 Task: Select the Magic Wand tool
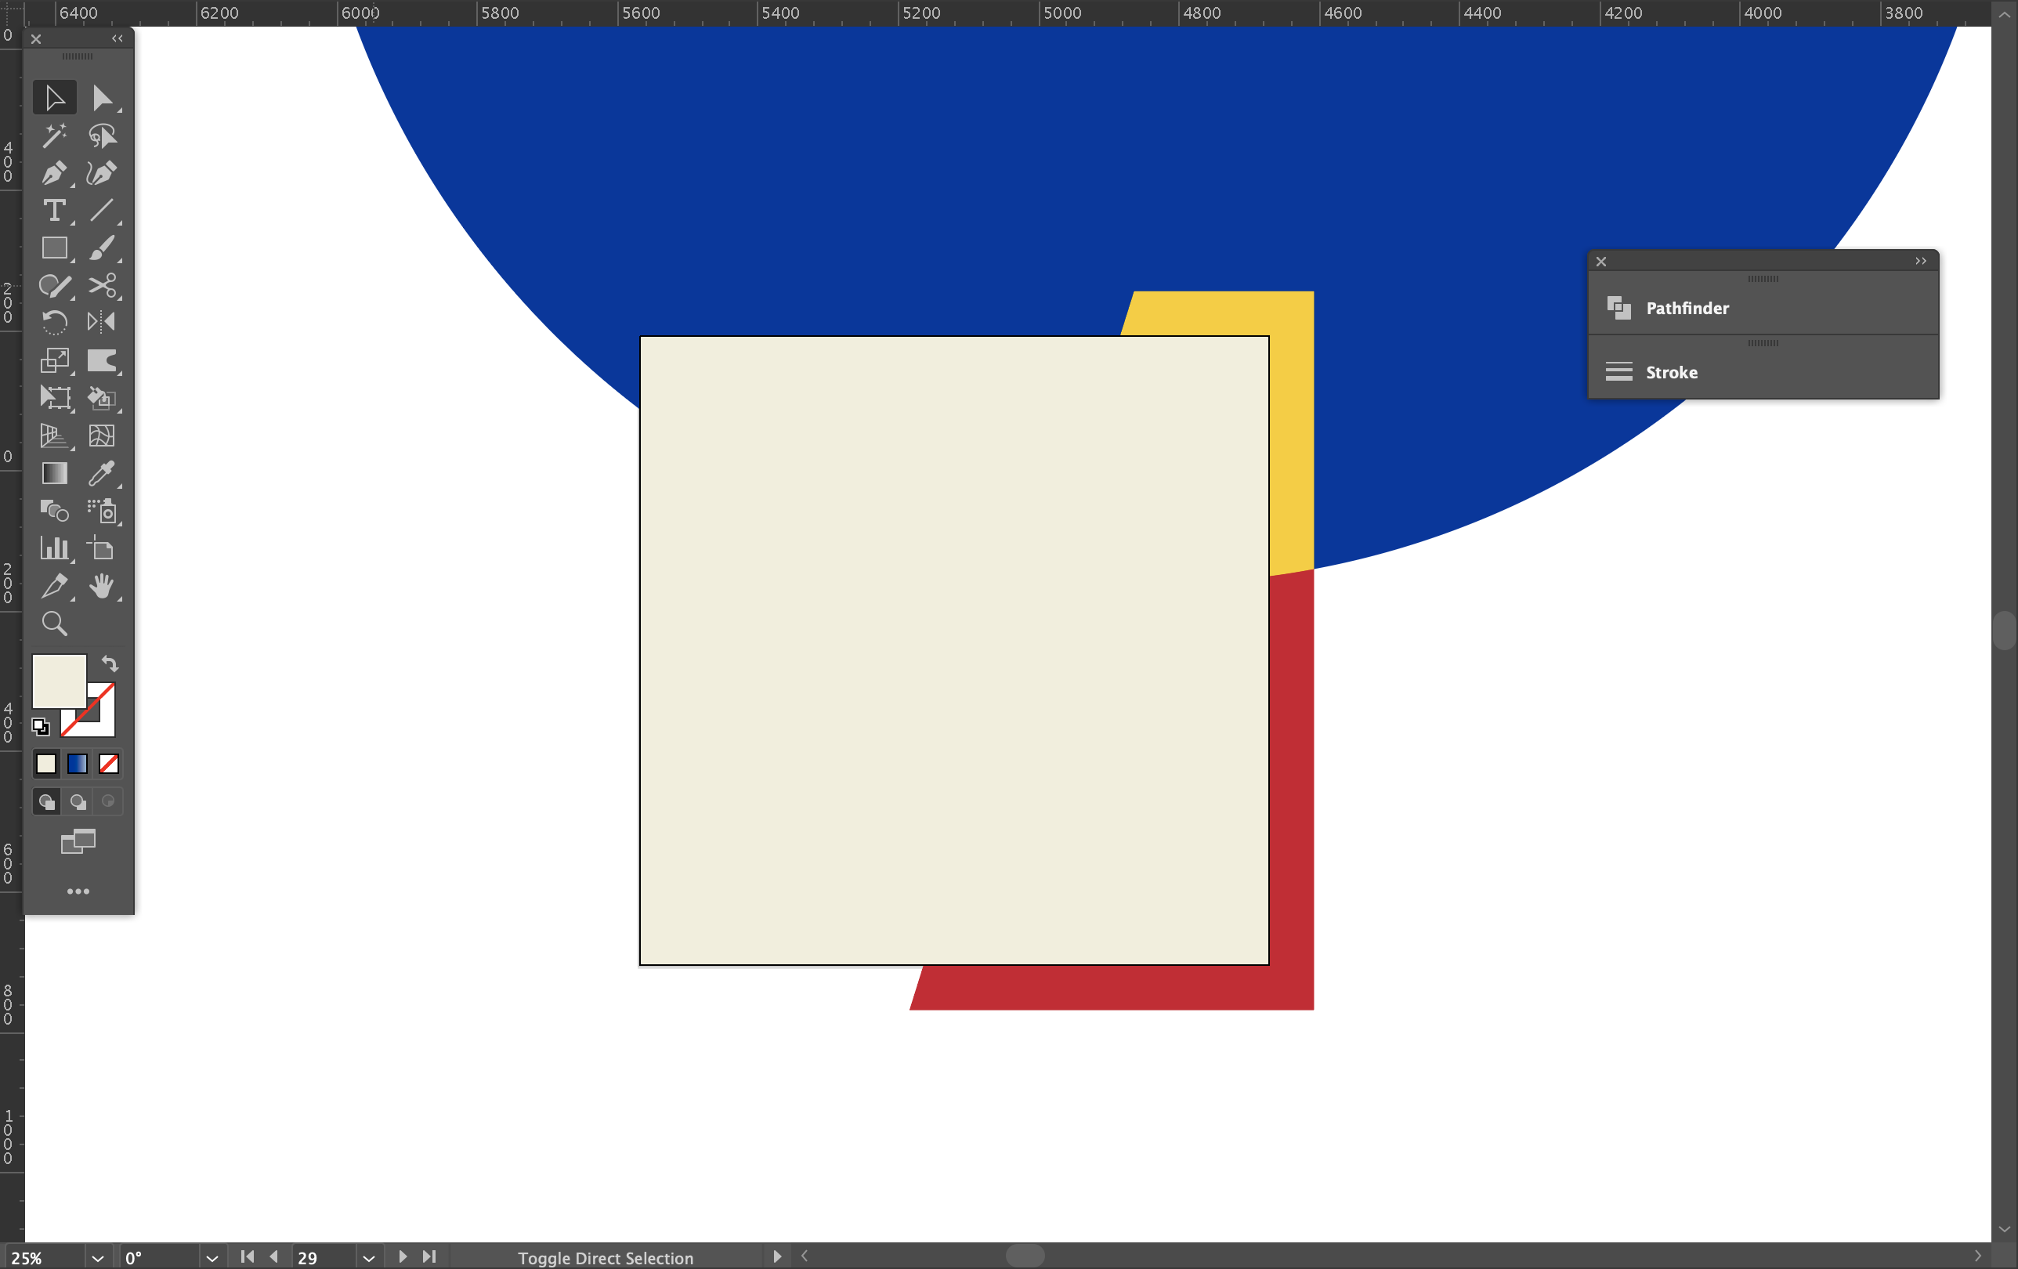click(x=55, y=136)
